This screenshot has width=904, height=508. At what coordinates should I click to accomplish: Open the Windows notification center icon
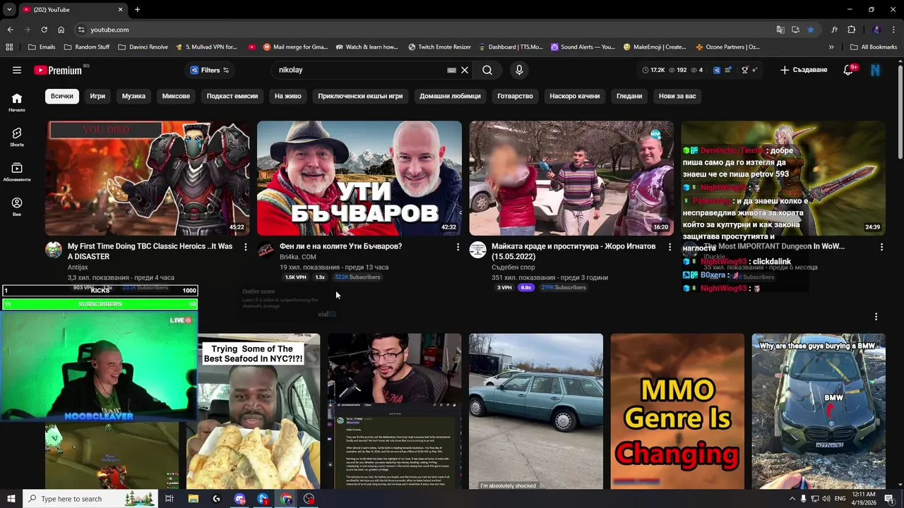(x=889, y=499)
